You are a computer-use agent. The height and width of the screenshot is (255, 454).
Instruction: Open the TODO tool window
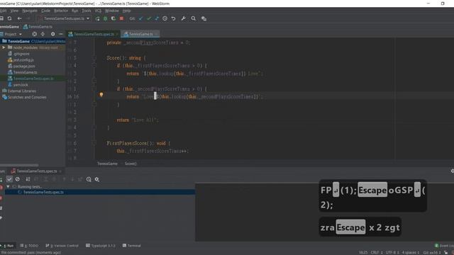pos(29,246)
